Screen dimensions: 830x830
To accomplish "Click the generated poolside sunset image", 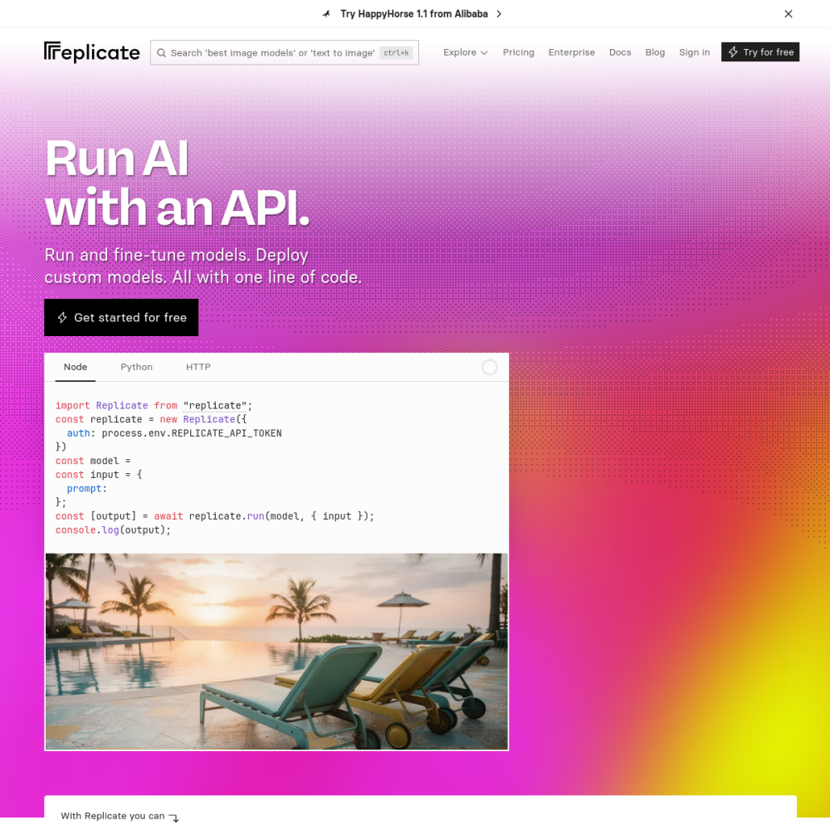I will 276,651.
